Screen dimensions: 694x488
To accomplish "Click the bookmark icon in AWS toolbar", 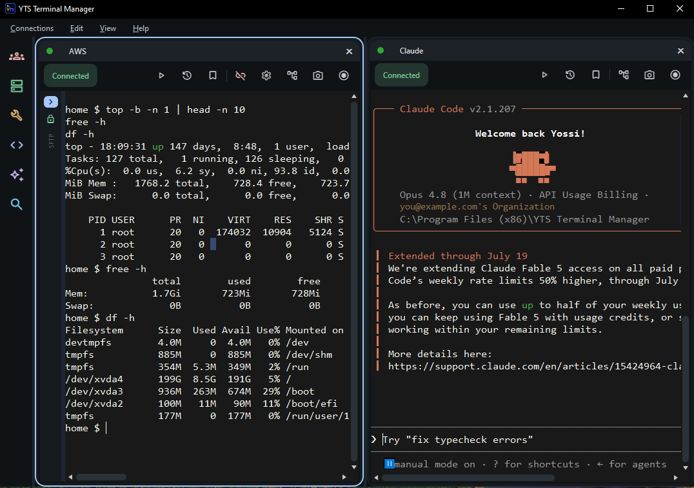I will coord(213,75).
